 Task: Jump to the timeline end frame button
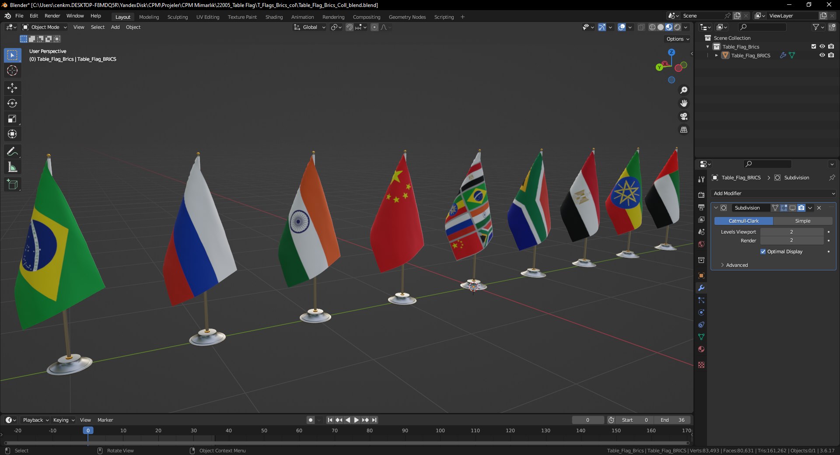(x=374, y=420)
